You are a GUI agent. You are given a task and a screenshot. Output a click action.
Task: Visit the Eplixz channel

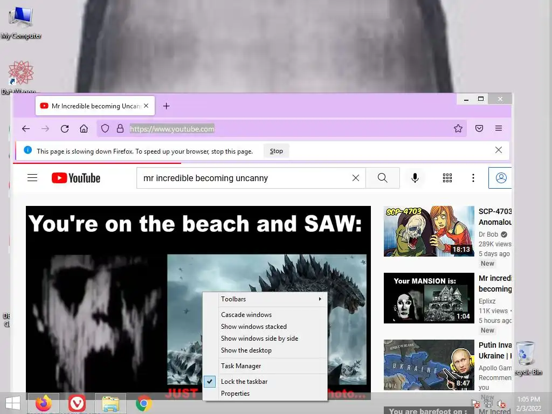click(487, 301)
